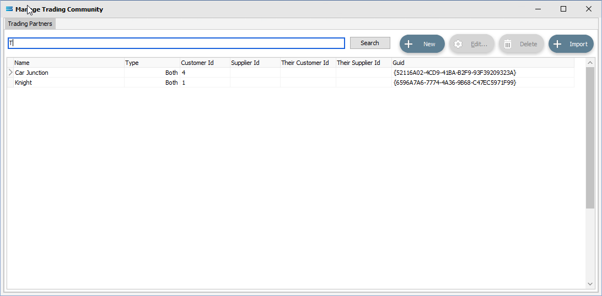
Task: Click Car Junction's Type cell Both
Action: [x=152, y=73]
